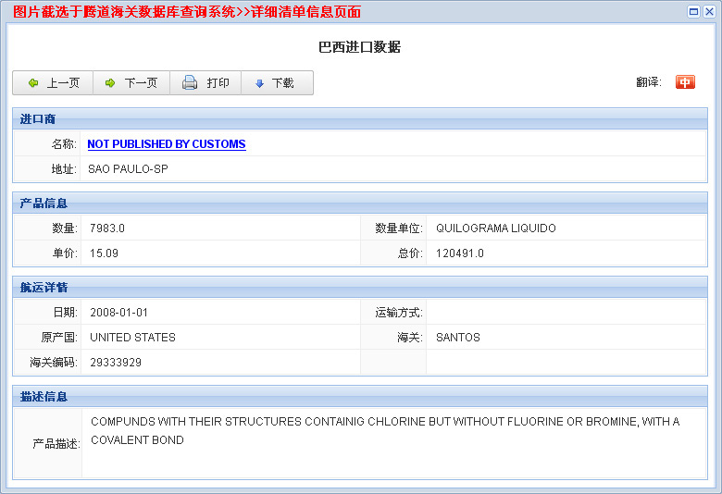This screenshot has width=722, height=494.
Task: Close the detail dialog window
Action: 709,11
